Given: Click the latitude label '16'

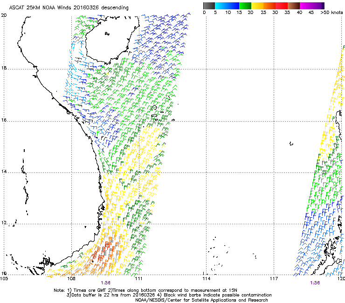Looking at the screenshot, I should click(4, 120).
